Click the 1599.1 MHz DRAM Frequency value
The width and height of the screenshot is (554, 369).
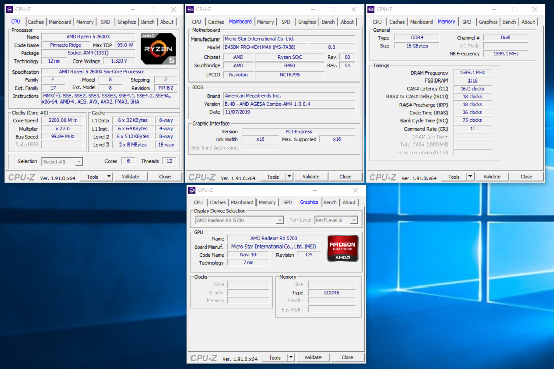pos(473,73)
